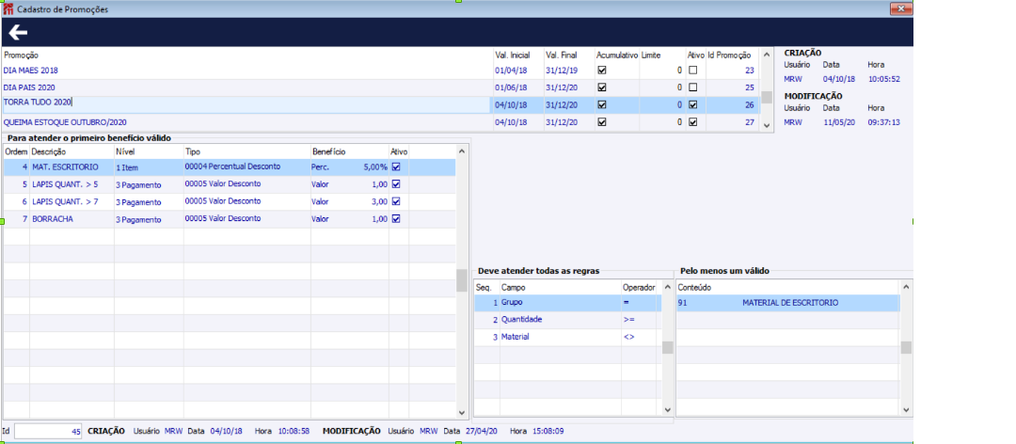Click rules table scroll down arrow

[667, 409]
